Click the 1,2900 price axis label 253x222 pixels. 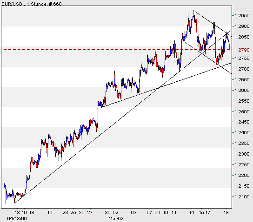coord(242,26)
